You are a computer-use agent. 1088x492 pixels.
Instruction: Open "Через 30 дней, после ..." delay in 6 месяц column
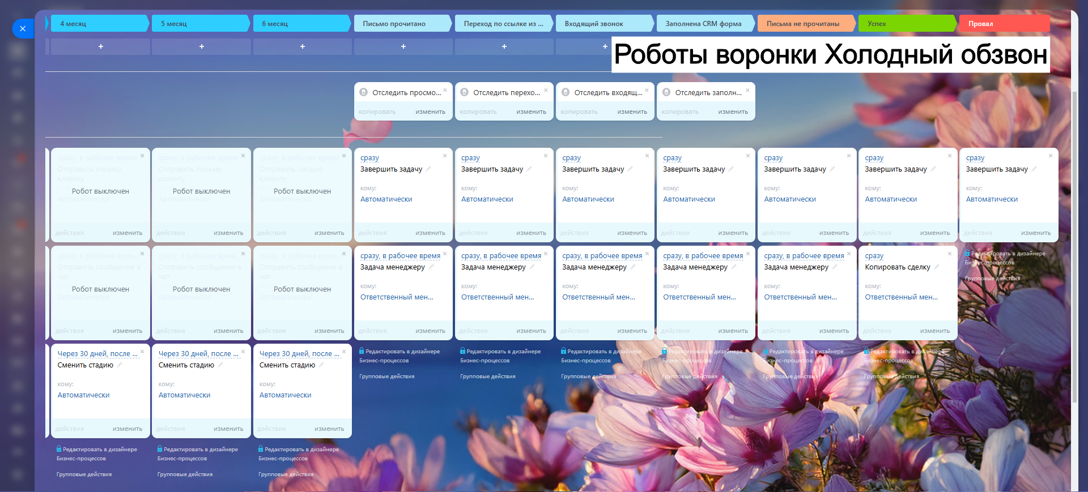pos(299,354)
